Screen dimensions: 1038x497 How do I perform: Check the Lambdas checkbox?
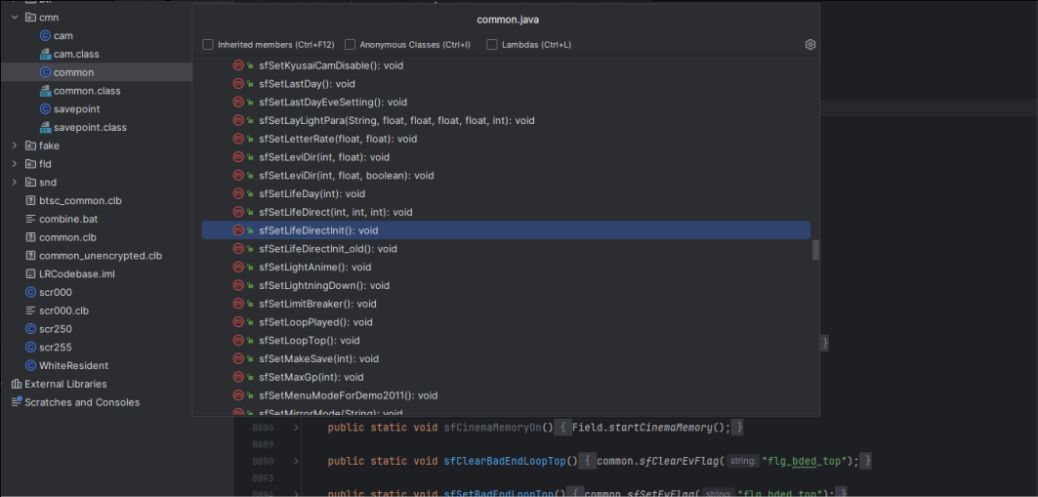pos(492,45)
